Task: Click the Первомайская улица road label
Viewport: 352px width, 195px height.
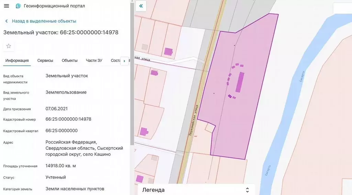Action: [194, 120]
